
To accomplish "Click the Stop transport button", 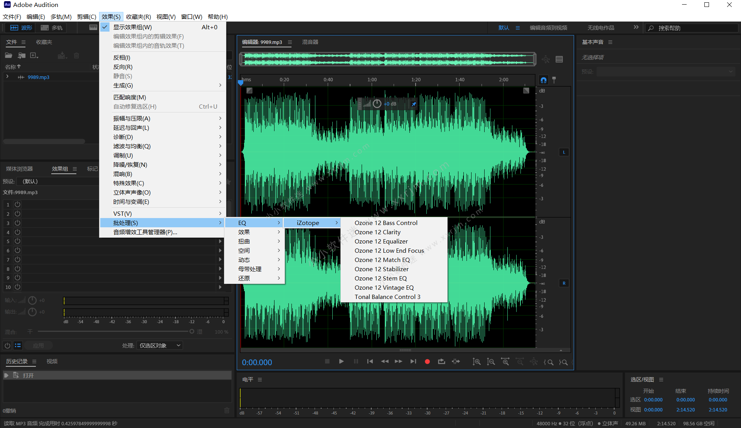I will click(327, 361).
